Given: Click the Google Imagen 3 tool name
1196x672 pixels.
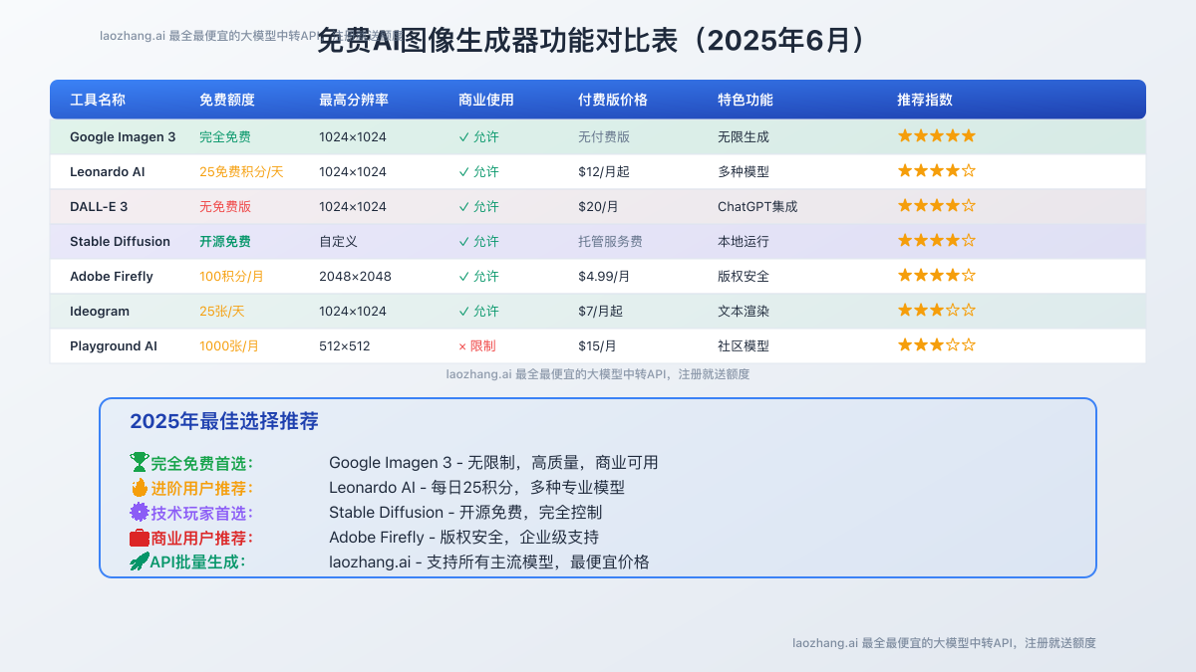Looking at the screenshot, I should (123, 136).
